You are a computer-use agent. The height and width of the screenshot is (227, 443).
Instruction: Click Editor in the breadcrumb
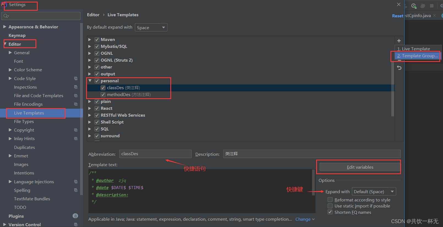(93, 15)
